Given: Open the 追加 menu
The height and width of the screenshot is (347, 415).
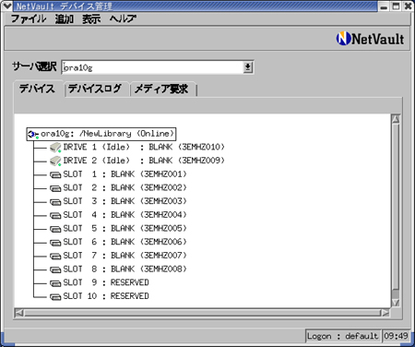Looking at the screenshot, I should [65, 18].
